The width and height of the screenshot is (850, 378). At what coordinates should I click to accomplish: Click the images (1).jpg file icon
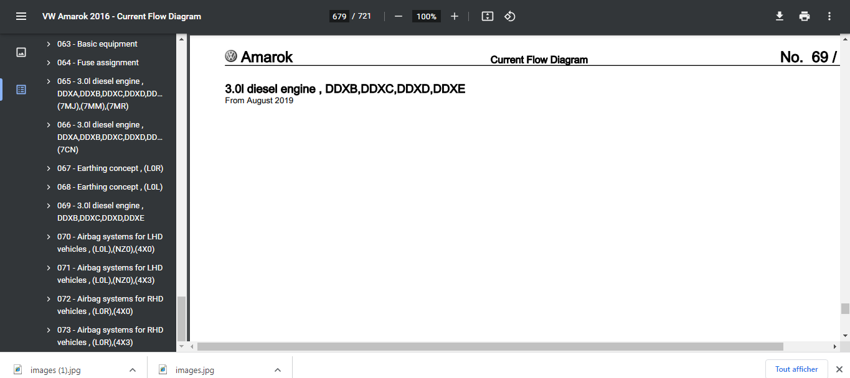coord(18,369)
